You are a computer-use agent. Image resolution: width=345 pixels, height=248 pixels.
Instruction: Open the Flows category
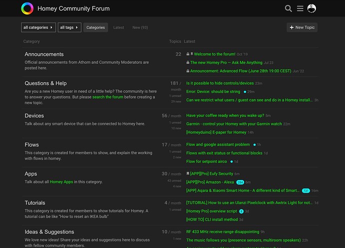click(31, 145)
